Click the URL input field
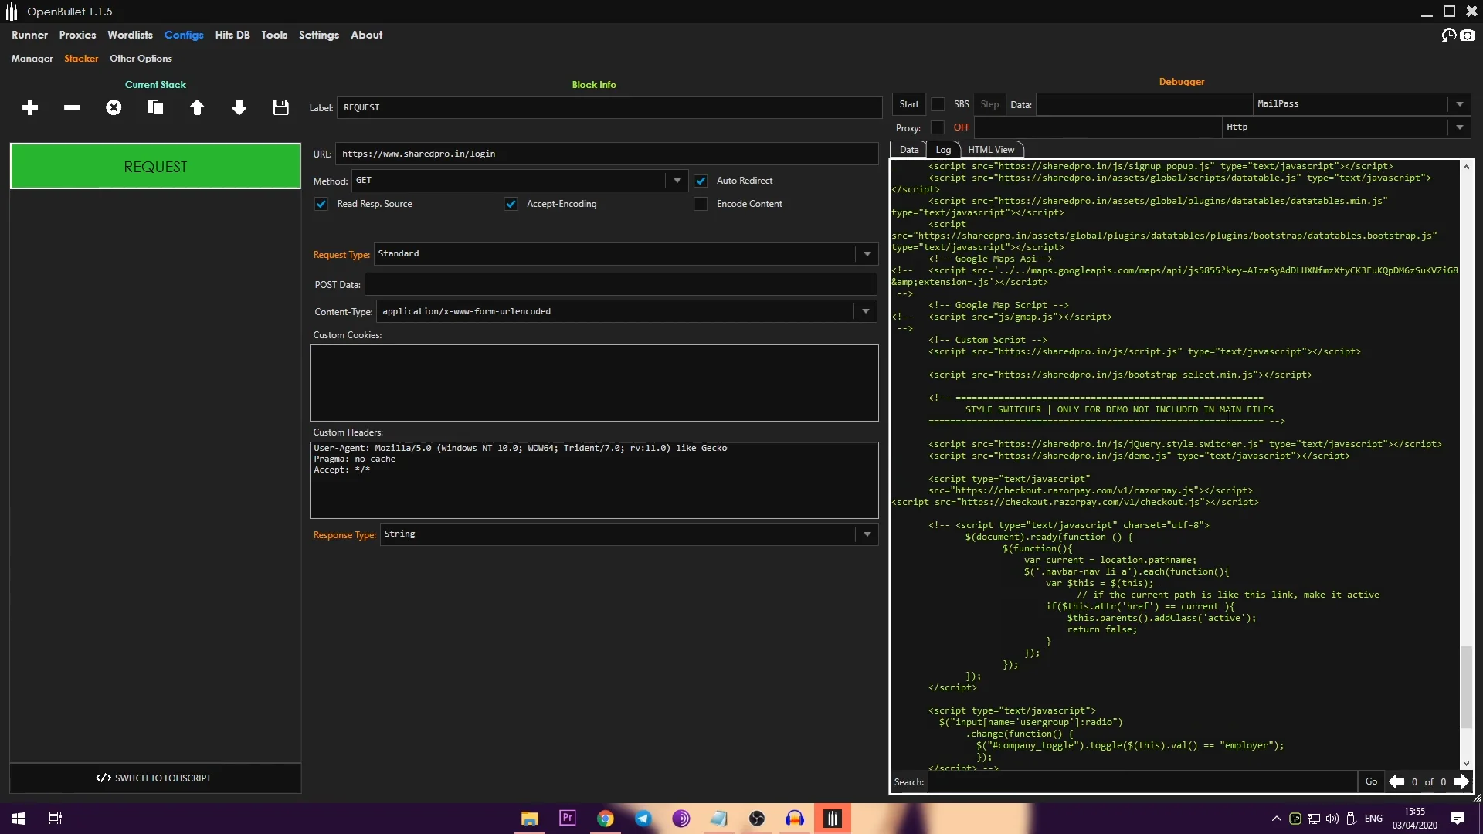The width and height of the screenshot is (1483, 834). click(x=608, y=153)
